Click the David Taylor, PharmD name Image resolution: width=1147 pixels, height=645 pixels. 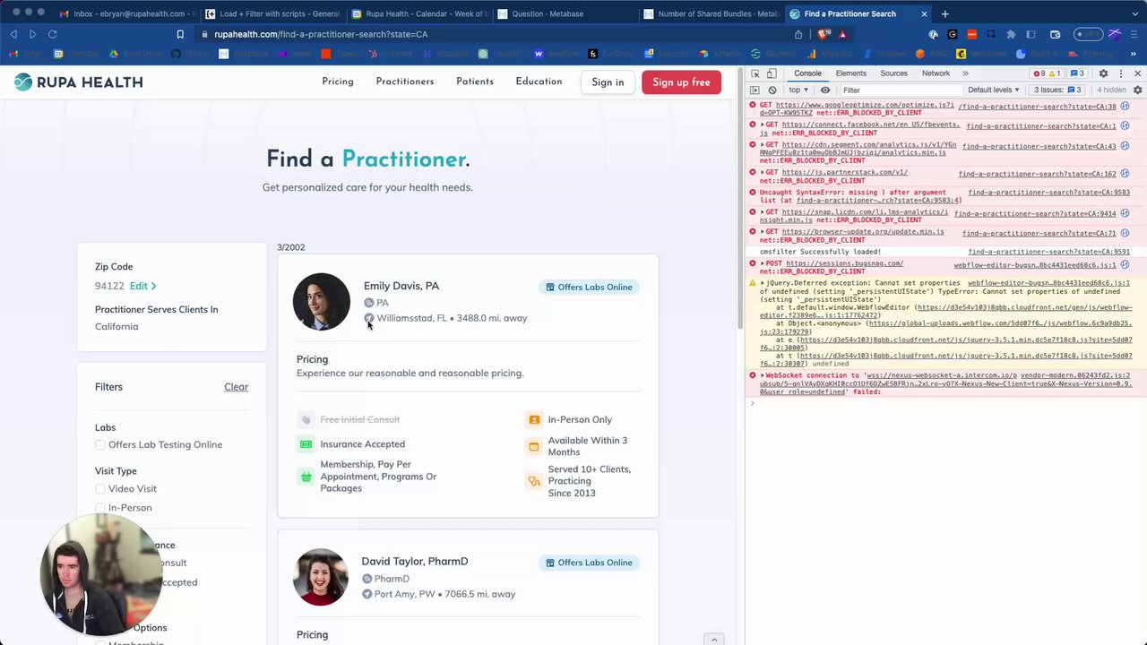point(415,562)
